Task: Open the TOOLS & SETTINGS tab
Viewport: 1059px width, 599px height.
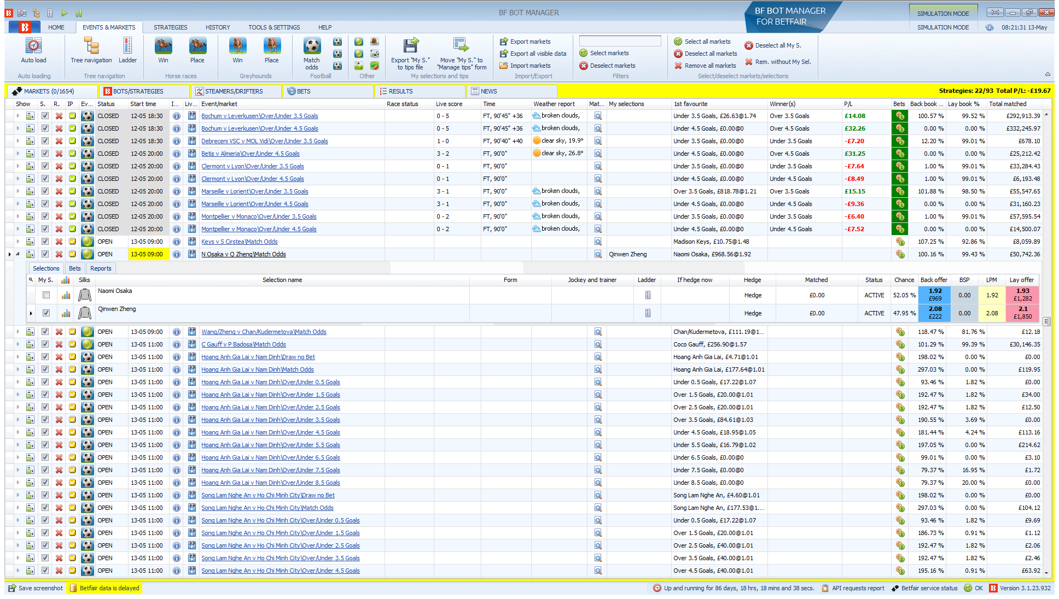Action: (274, 27)
